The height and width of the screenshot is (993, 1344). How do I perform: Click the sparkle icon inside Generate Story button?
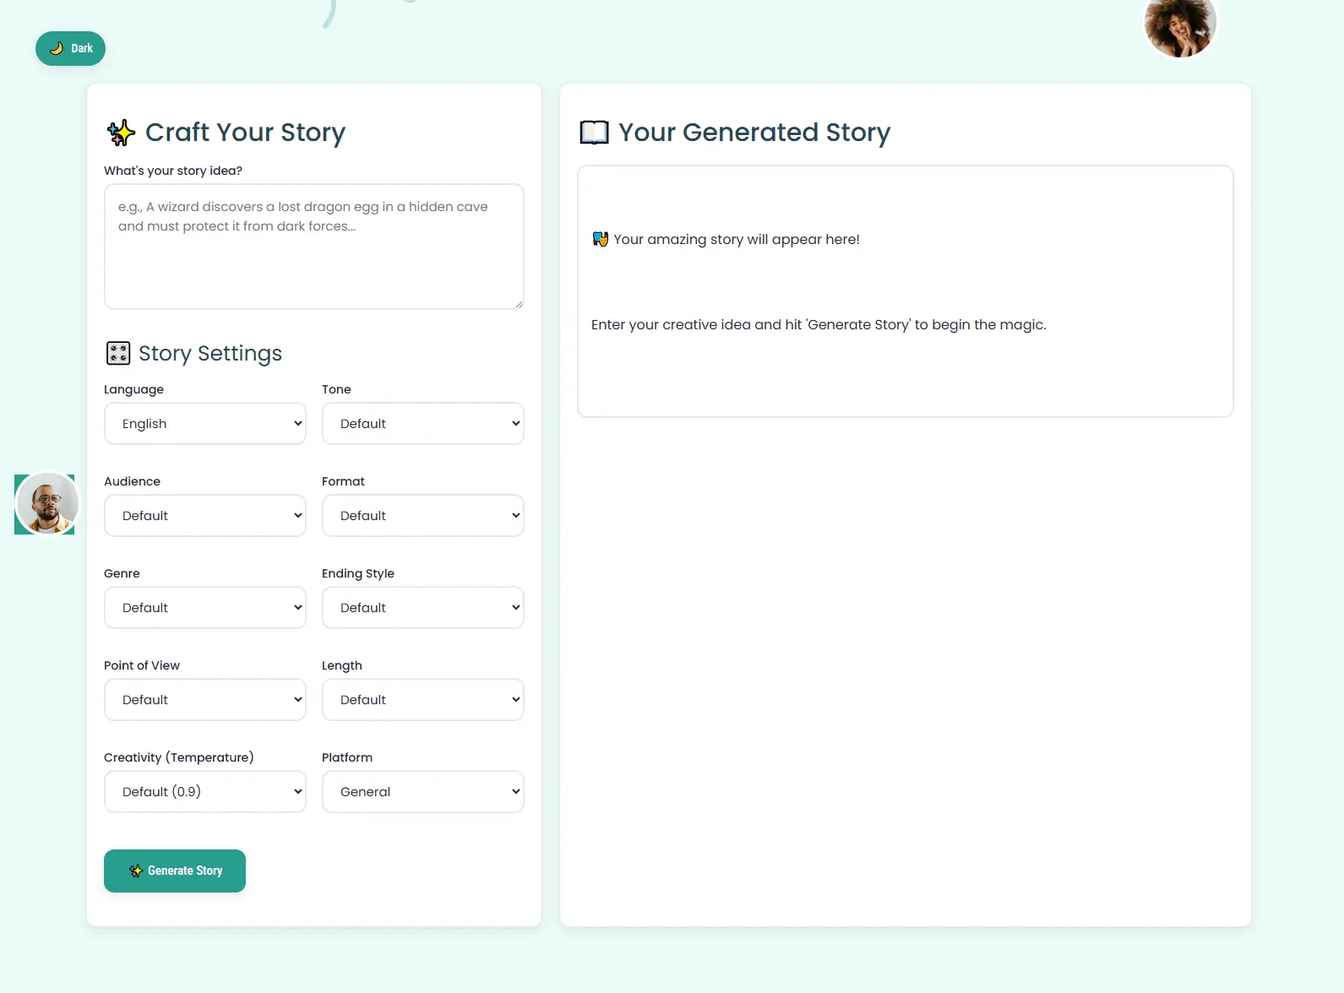(x=135, y=871)
